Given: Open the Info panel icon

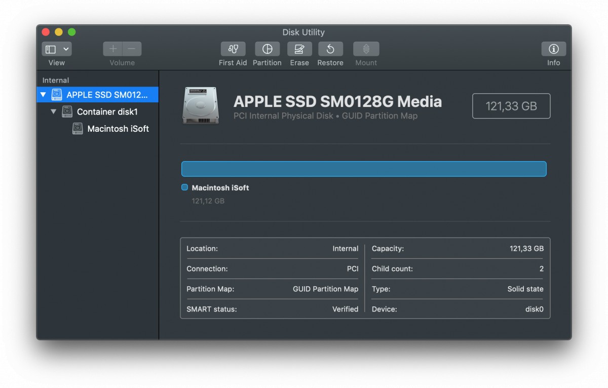Looking at the screenshot, I should (x=554, y=49).
